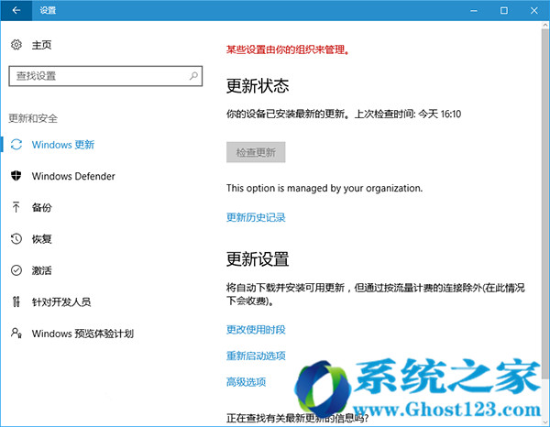Click the 更新和安全 section label
This screenshot has height=427, width=550.
[x=33, y=118]
